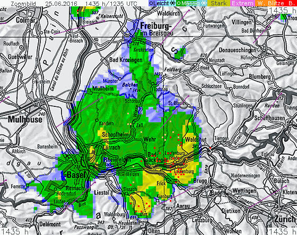297x235 pixels.
Task: Select the green Mässig legend swatch
Action: [x=186, y=3]
